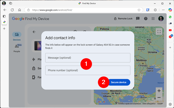Open the browser extensions puzzle icon
174x108 pixels.
pos(155,10)
